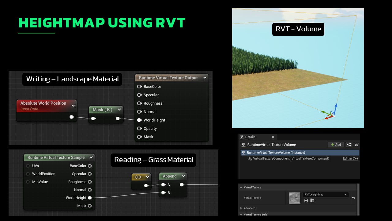The width and height of the screenshot is (392, 221).
Task: Select VirtualTextureComponent in component tree
Action: point(291,159)
